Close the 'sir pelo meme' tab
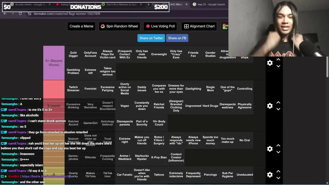Viewport: 329px width, 185px height. [x=50, y=4]
